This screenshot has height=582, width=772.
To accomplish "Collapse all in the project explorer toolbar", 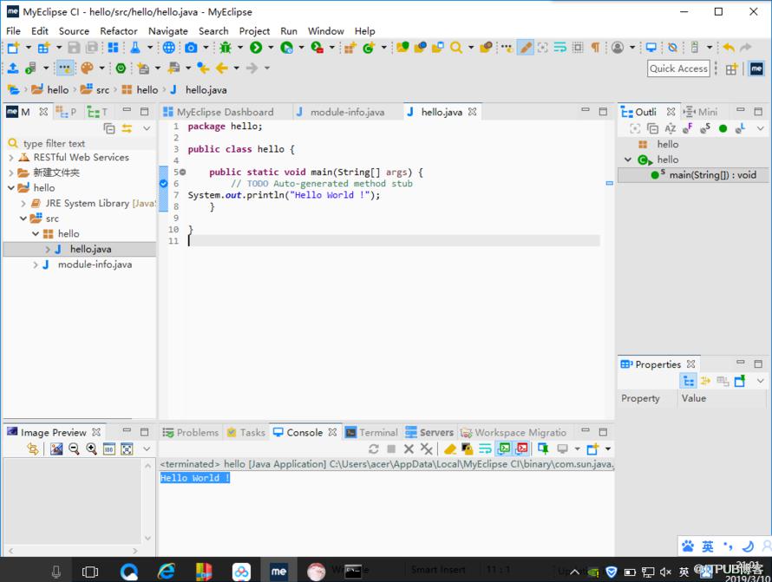I will coord(109,128).
